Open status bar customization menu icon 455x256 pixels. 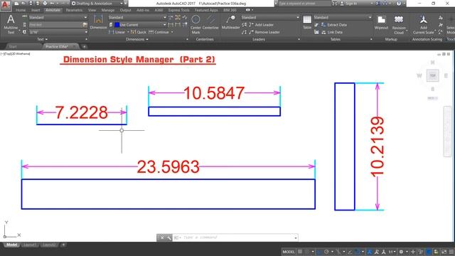pyautogui.click(x=451, y=252)
